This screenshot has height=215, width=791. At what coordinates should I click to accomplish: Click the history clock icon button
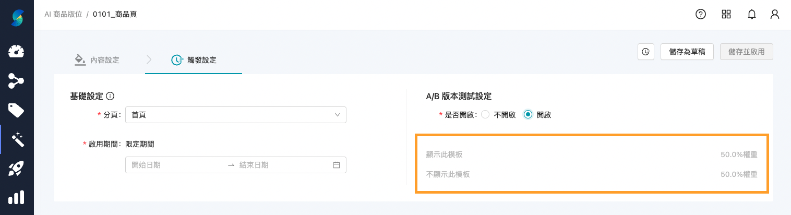[646, 52]
